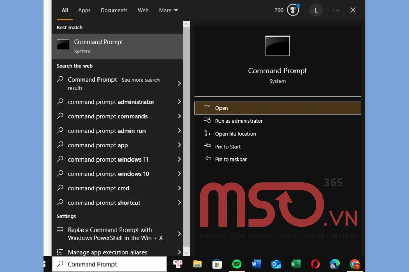409x272 pixels.
Task: Click the user account avatar L
Action: coord(316,10)
